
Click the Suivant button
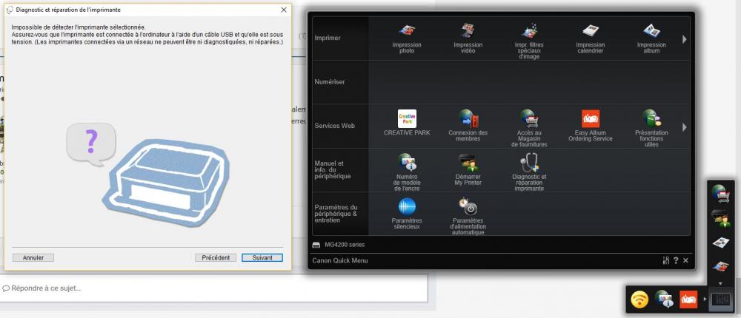(x=262, y=257)
